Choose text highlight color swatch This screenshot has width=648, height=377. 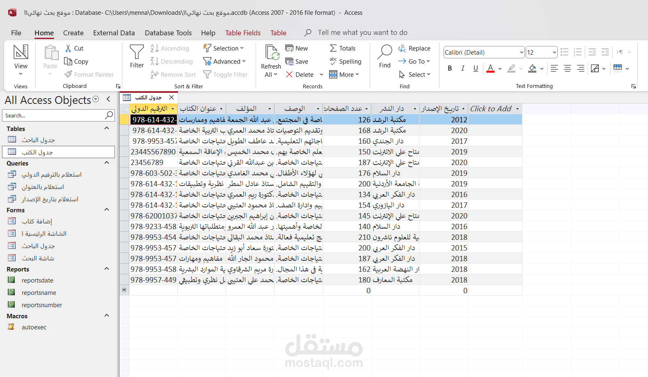[x=511, y=69]
